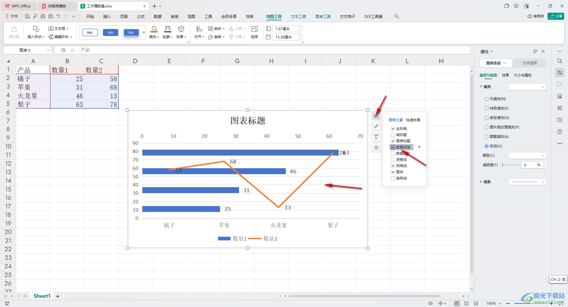Open the 插入 ribbon tab
Image resolution: width=568 pixels, height=307 pixels.
tap(107, 17)
